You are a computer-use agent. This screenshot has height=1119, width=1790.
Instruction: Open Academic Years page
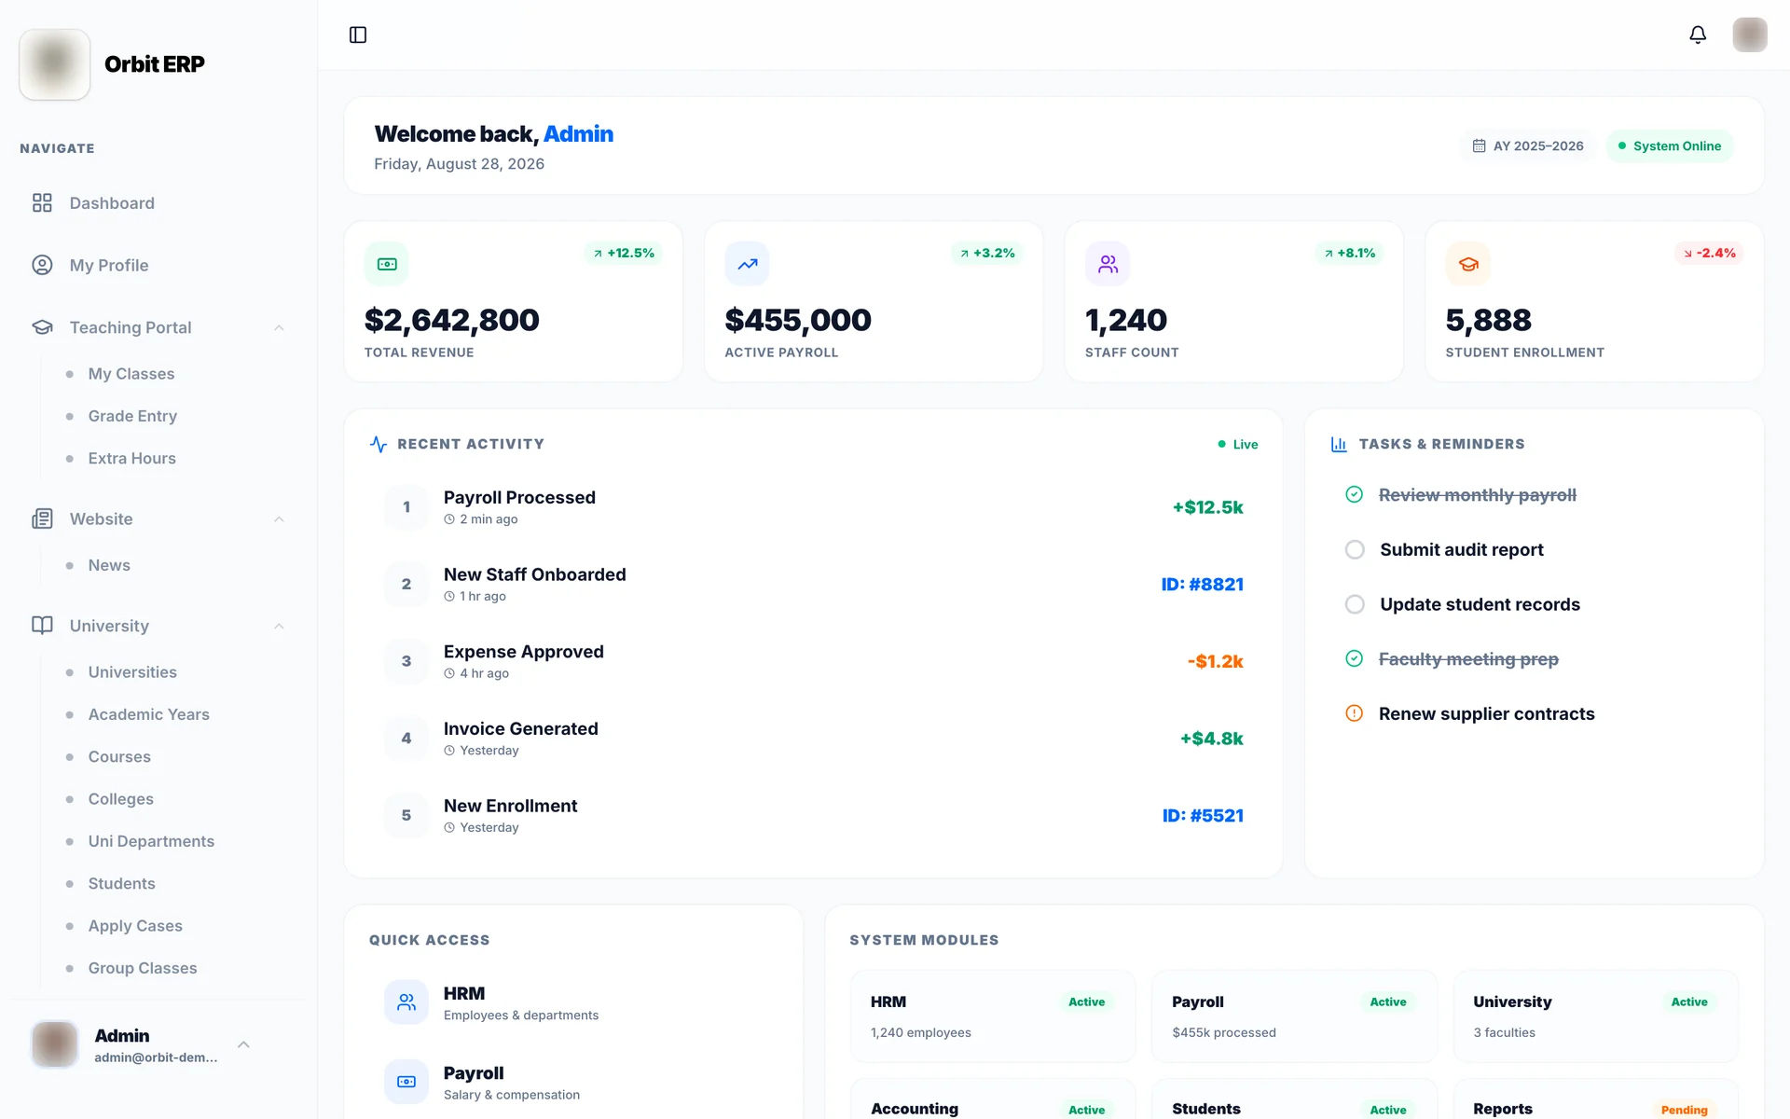pyautogui.click(x=149, y=714)
